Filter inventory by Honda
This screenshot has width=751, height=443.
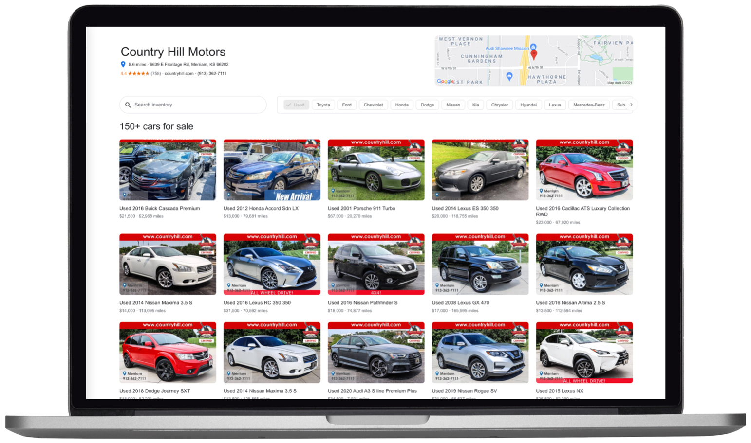(402, 105)
